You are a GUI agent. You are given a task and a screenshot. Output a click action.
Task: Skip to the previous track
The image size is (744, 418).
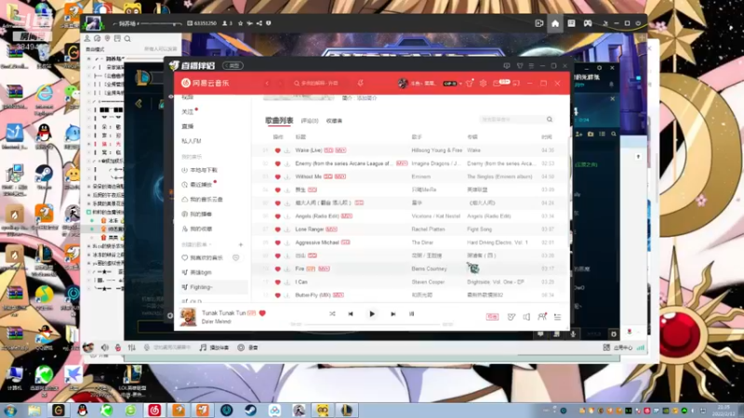(x=351, y=314)
